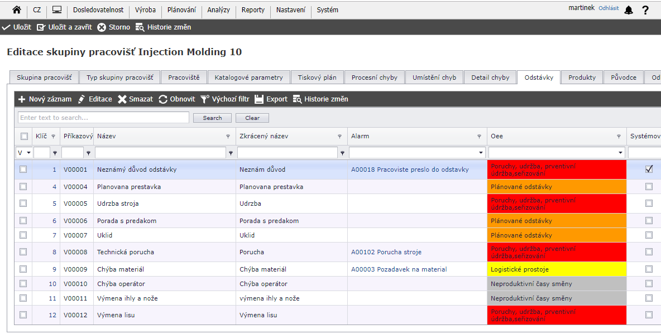
Task: Click Nový záznam plus icon
Action: [22, 99]
